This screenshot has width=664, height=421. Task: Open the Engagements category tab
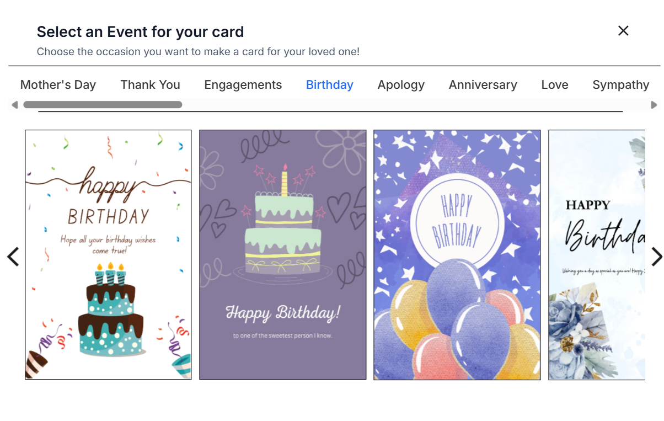coord(243,85)
